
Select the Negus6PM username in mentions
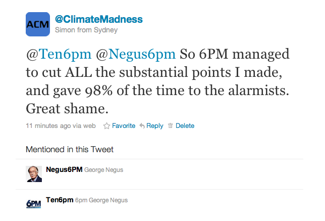tap(64, 170)
